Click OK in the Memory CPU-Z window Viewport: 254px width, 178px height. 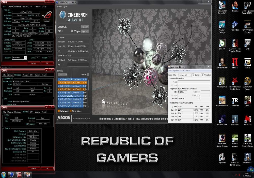tap(47, 168)
